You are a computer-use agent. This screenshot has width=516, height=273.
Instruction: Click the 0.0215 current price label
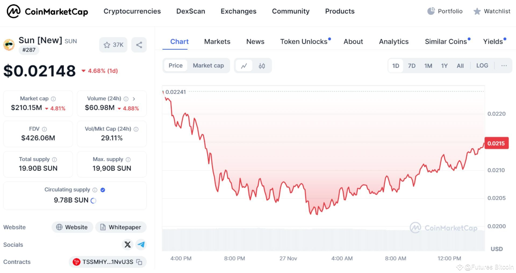coord(496,143)
